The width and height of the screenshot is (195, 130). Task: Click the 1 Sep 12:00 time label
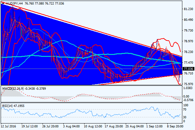(x=154, y=126)
